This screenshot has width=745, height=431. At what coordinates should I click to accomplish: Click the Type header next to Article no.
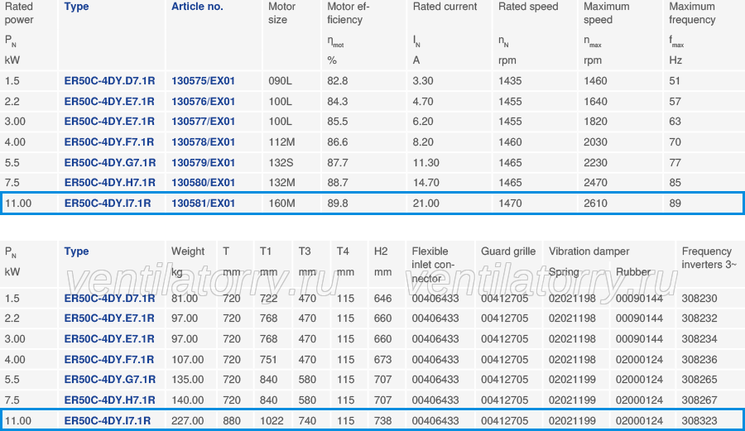[x=76, y=7]
